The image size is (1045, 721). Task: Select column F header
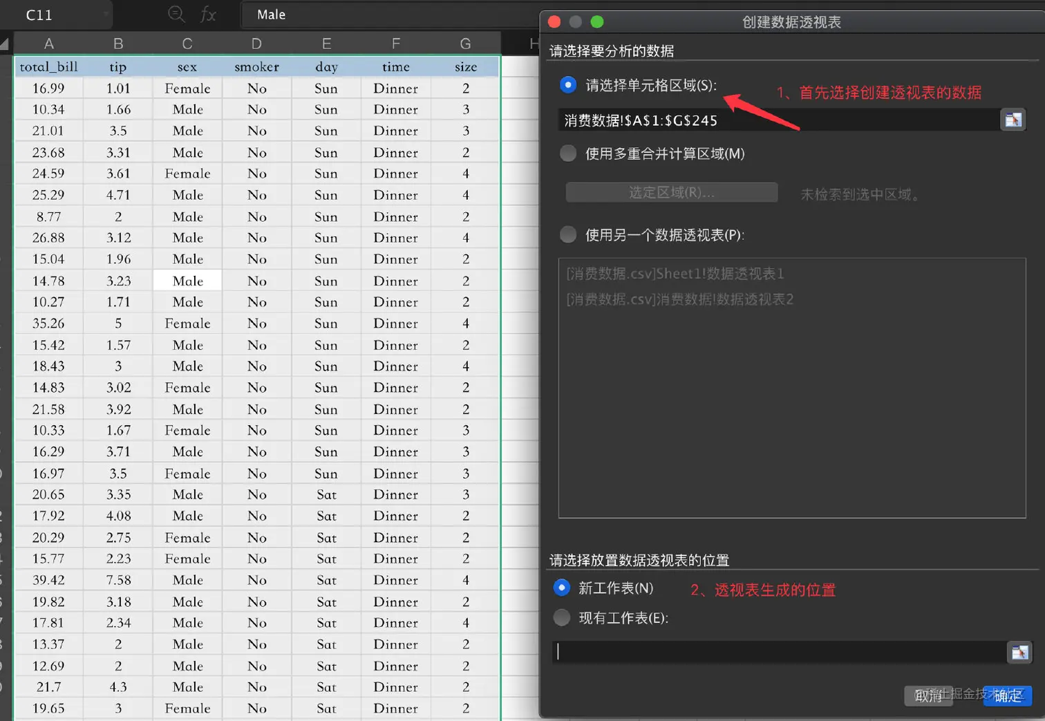tap(395, 44)
